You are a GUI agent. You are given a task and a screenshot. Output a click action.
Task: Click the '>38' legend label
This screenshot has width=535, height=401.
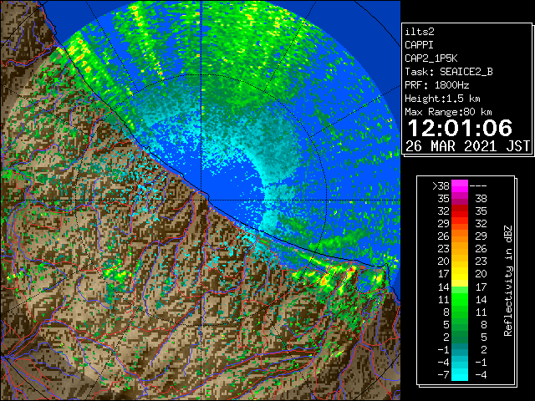click(441, 186)
